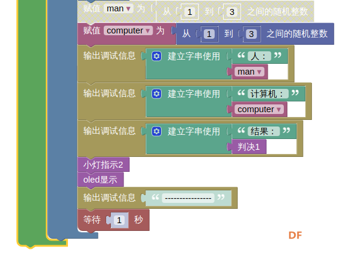Click the maximum value 3 in the computer random block
This screenshot has height=253, width=353.
[x=251, y=34]
